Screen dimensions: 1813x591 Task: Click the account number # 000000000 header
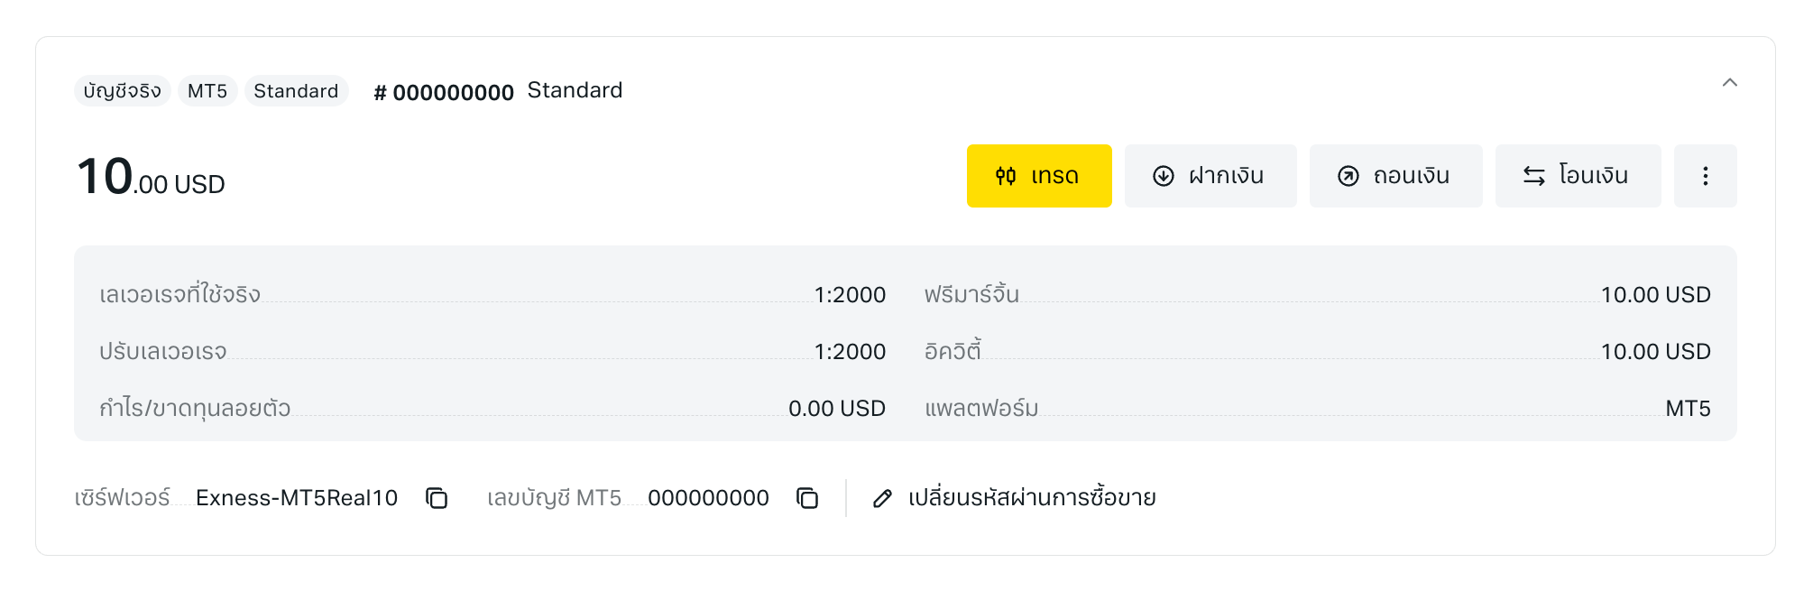click(444, 92)
